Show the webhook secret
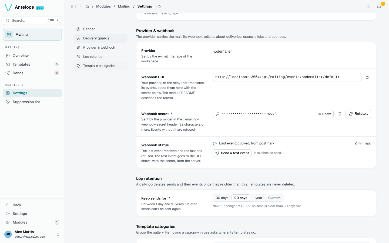 (x=324, y=114)
